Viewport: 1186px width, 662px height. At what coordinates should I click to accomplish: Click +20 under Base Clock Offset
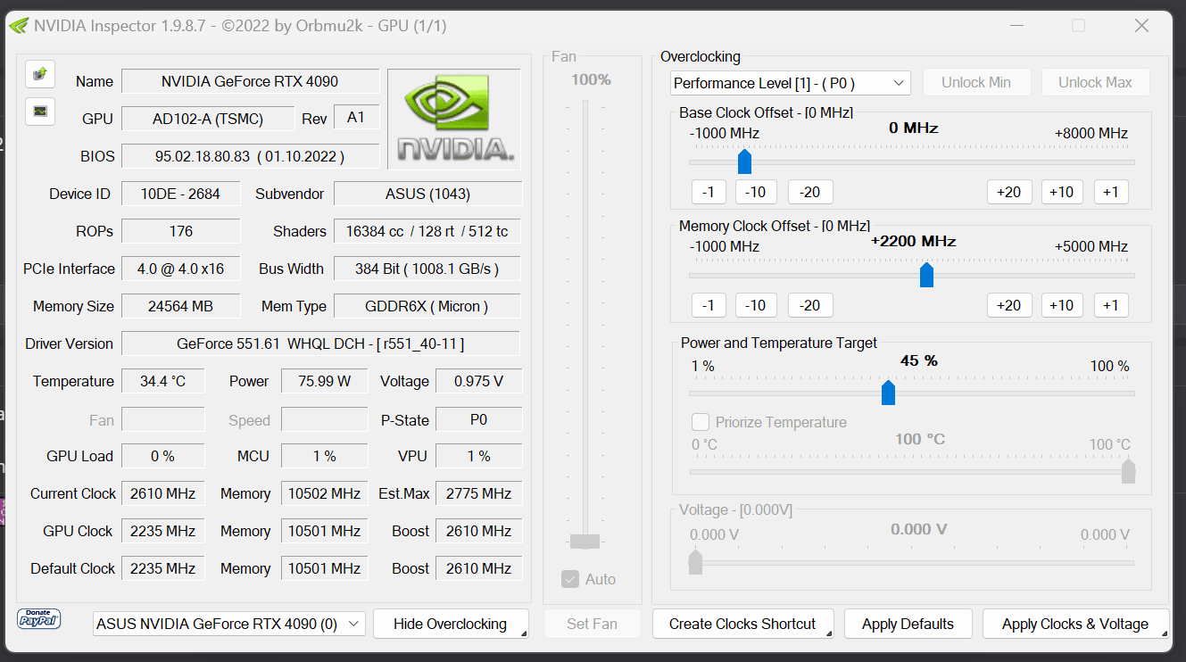pyautogui.click(x=1009, y=192)
